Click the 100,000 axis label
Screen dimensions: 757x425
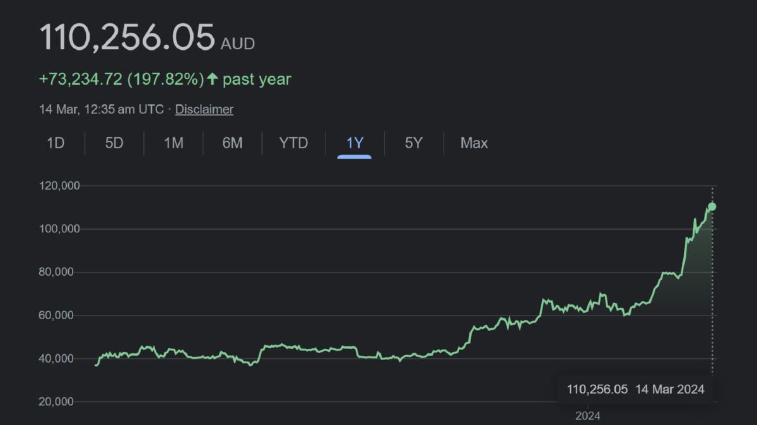pyautogui.click(x=58, y=229)
